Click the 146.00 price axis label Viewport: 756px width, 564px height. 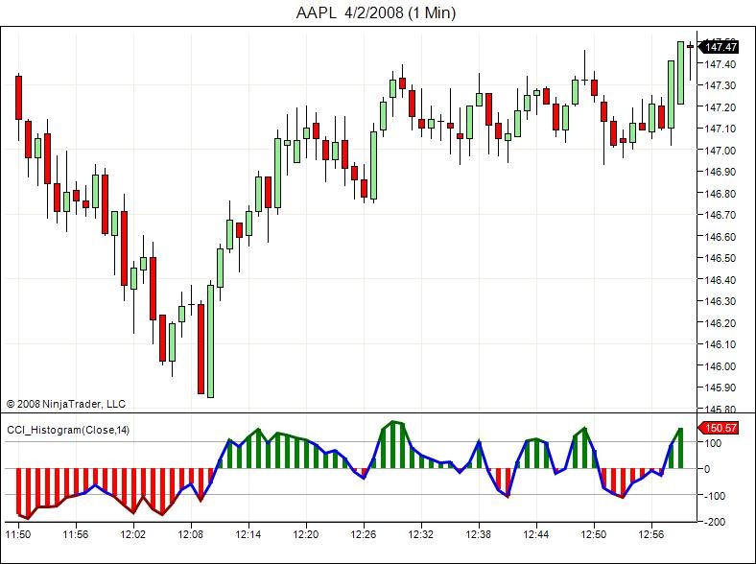[721, 365]
